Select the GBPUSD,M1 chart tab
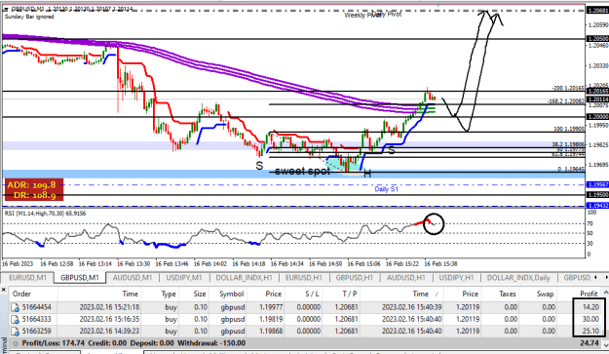 coord(80,278)
